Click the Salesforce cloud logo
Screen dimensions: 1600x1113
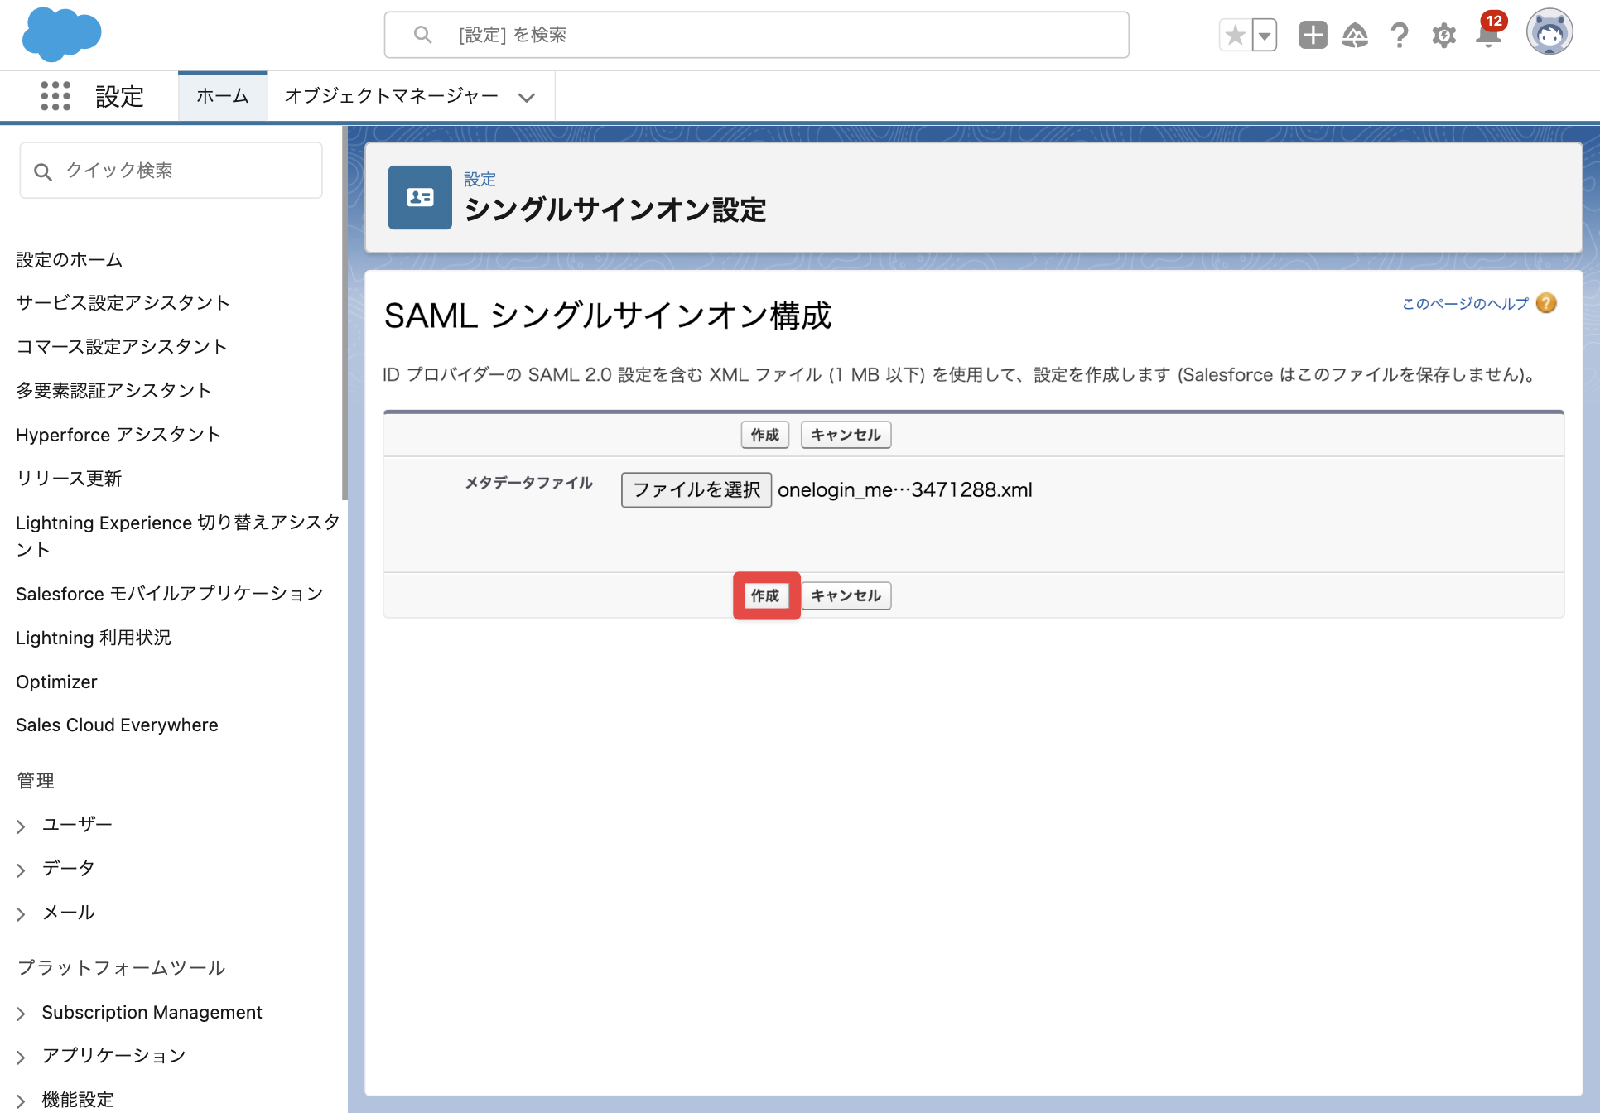(61, 35)
